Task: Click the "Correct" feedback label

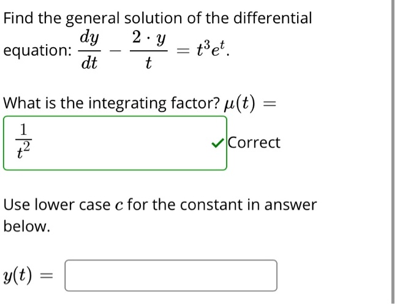Action: 254,143
